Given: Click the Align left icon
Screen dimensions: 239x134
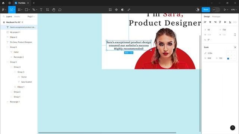Looking at the screenshot, I should [205, 22].
